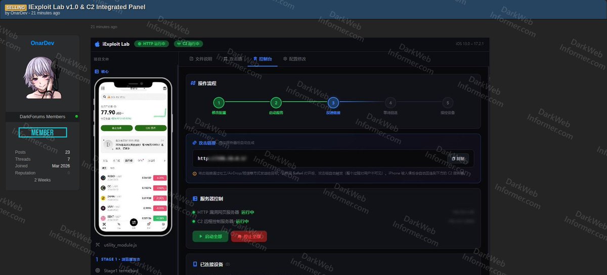Select step 1 修改配置 circle
607x275 pixels.
(219, 102)
